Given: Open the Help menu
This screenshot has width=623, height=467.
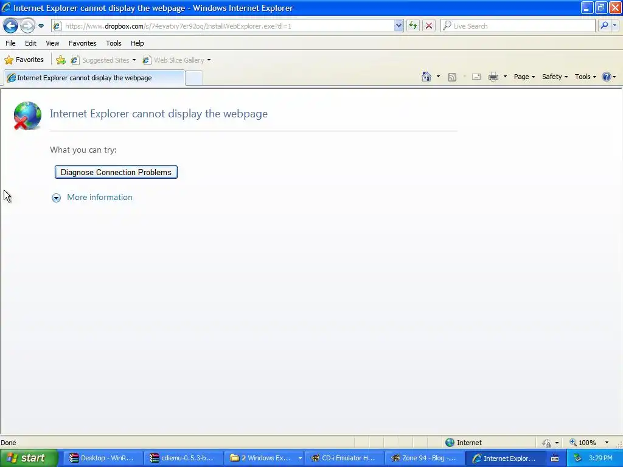Looking at the screenshot, I should (137, 43).
